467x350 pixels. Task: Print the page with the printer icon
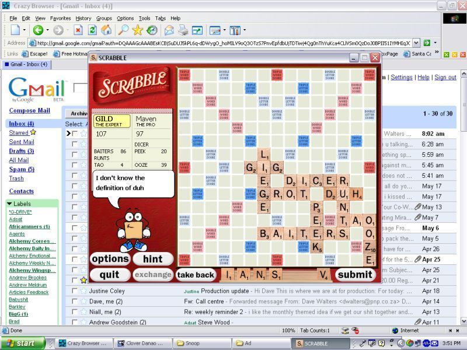(183, 30)
